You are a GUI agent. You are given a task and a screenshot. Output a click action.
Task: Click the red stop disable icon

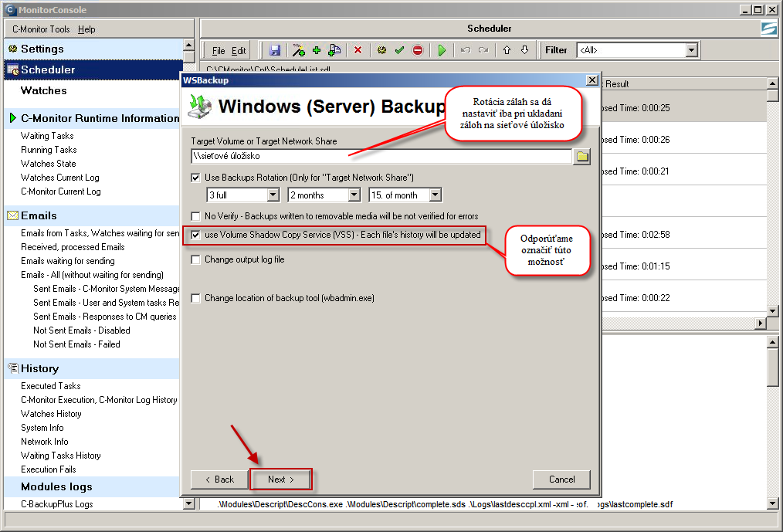[418, 50]
